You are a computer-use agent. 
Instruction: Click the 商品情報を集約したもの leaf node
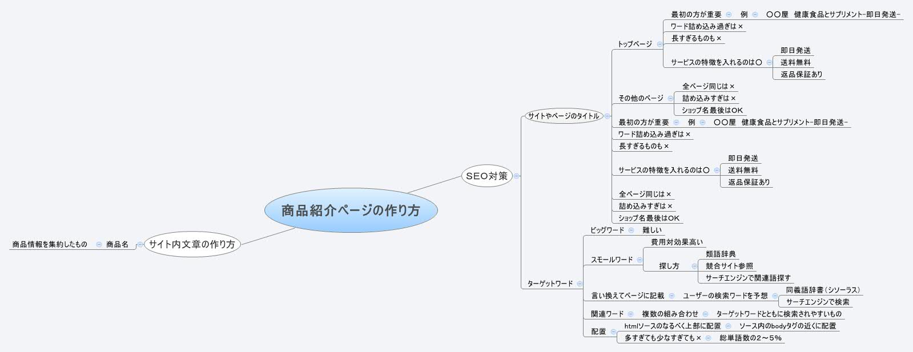point(50,245)
